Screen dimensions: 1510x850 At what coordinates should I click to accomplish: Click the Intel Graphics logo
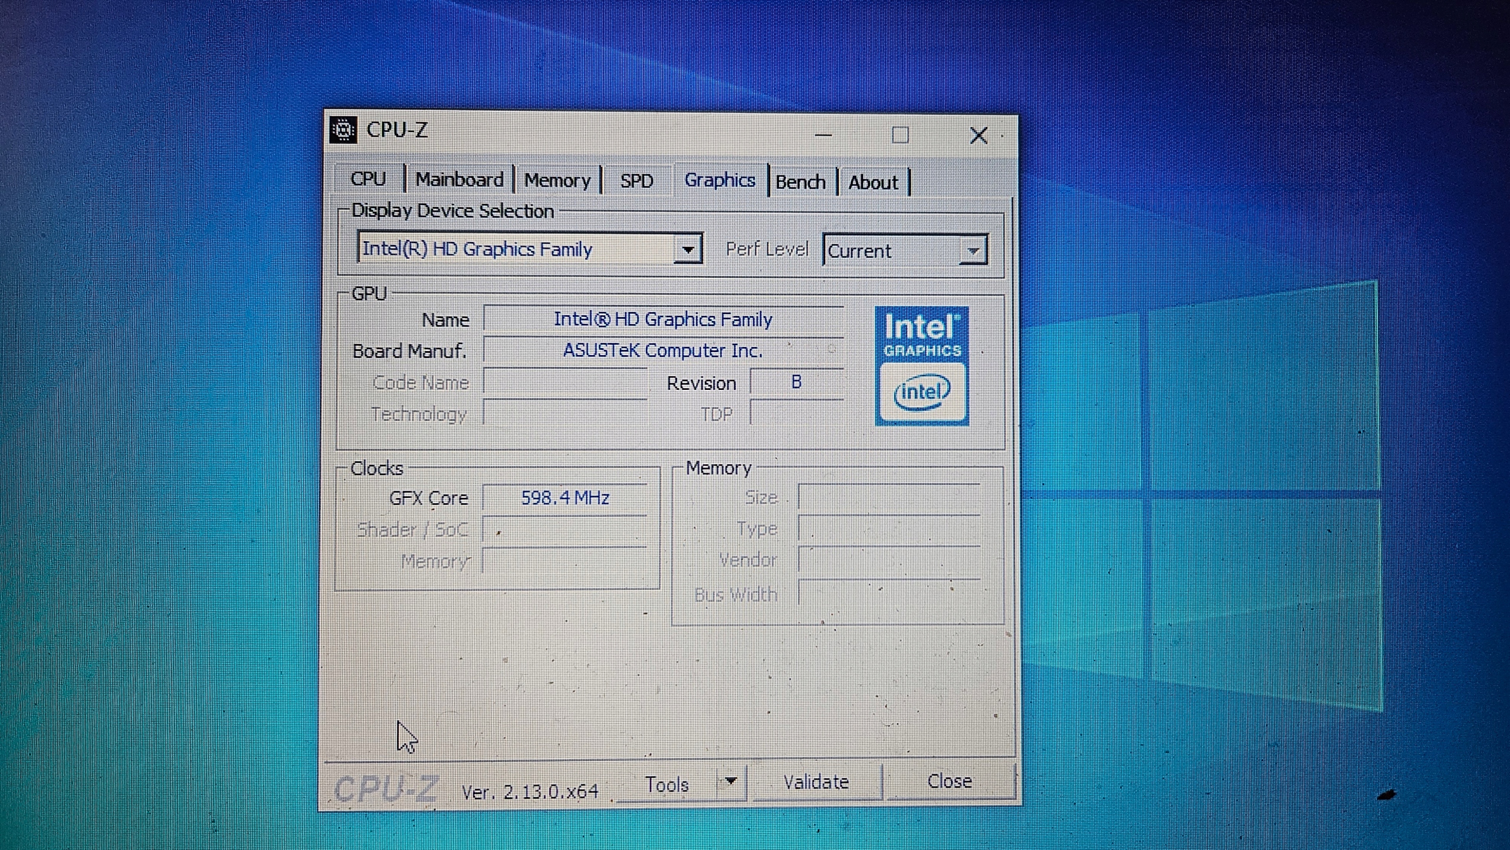click(922, 366)
